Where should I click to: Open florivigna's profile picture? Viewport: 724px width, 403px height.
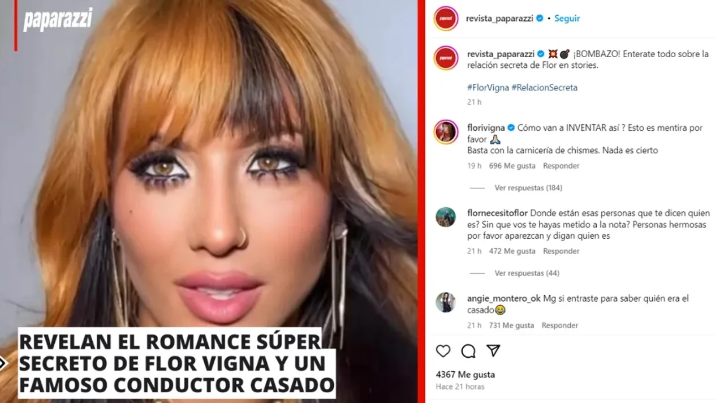tap(446, 132)
